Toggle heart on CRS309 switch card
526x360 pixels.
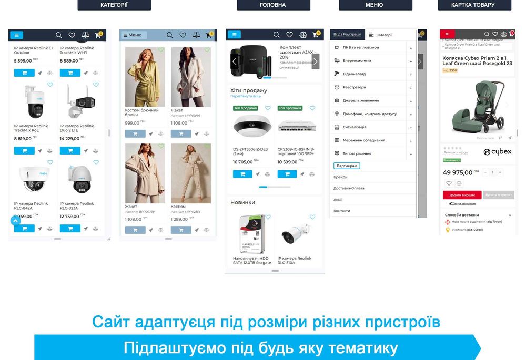pyautogui.click(x=312, y=108)
